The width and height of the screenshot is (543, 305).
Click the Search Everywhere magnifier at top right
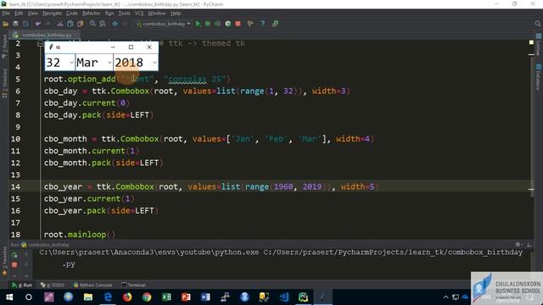tap(537, 24)
